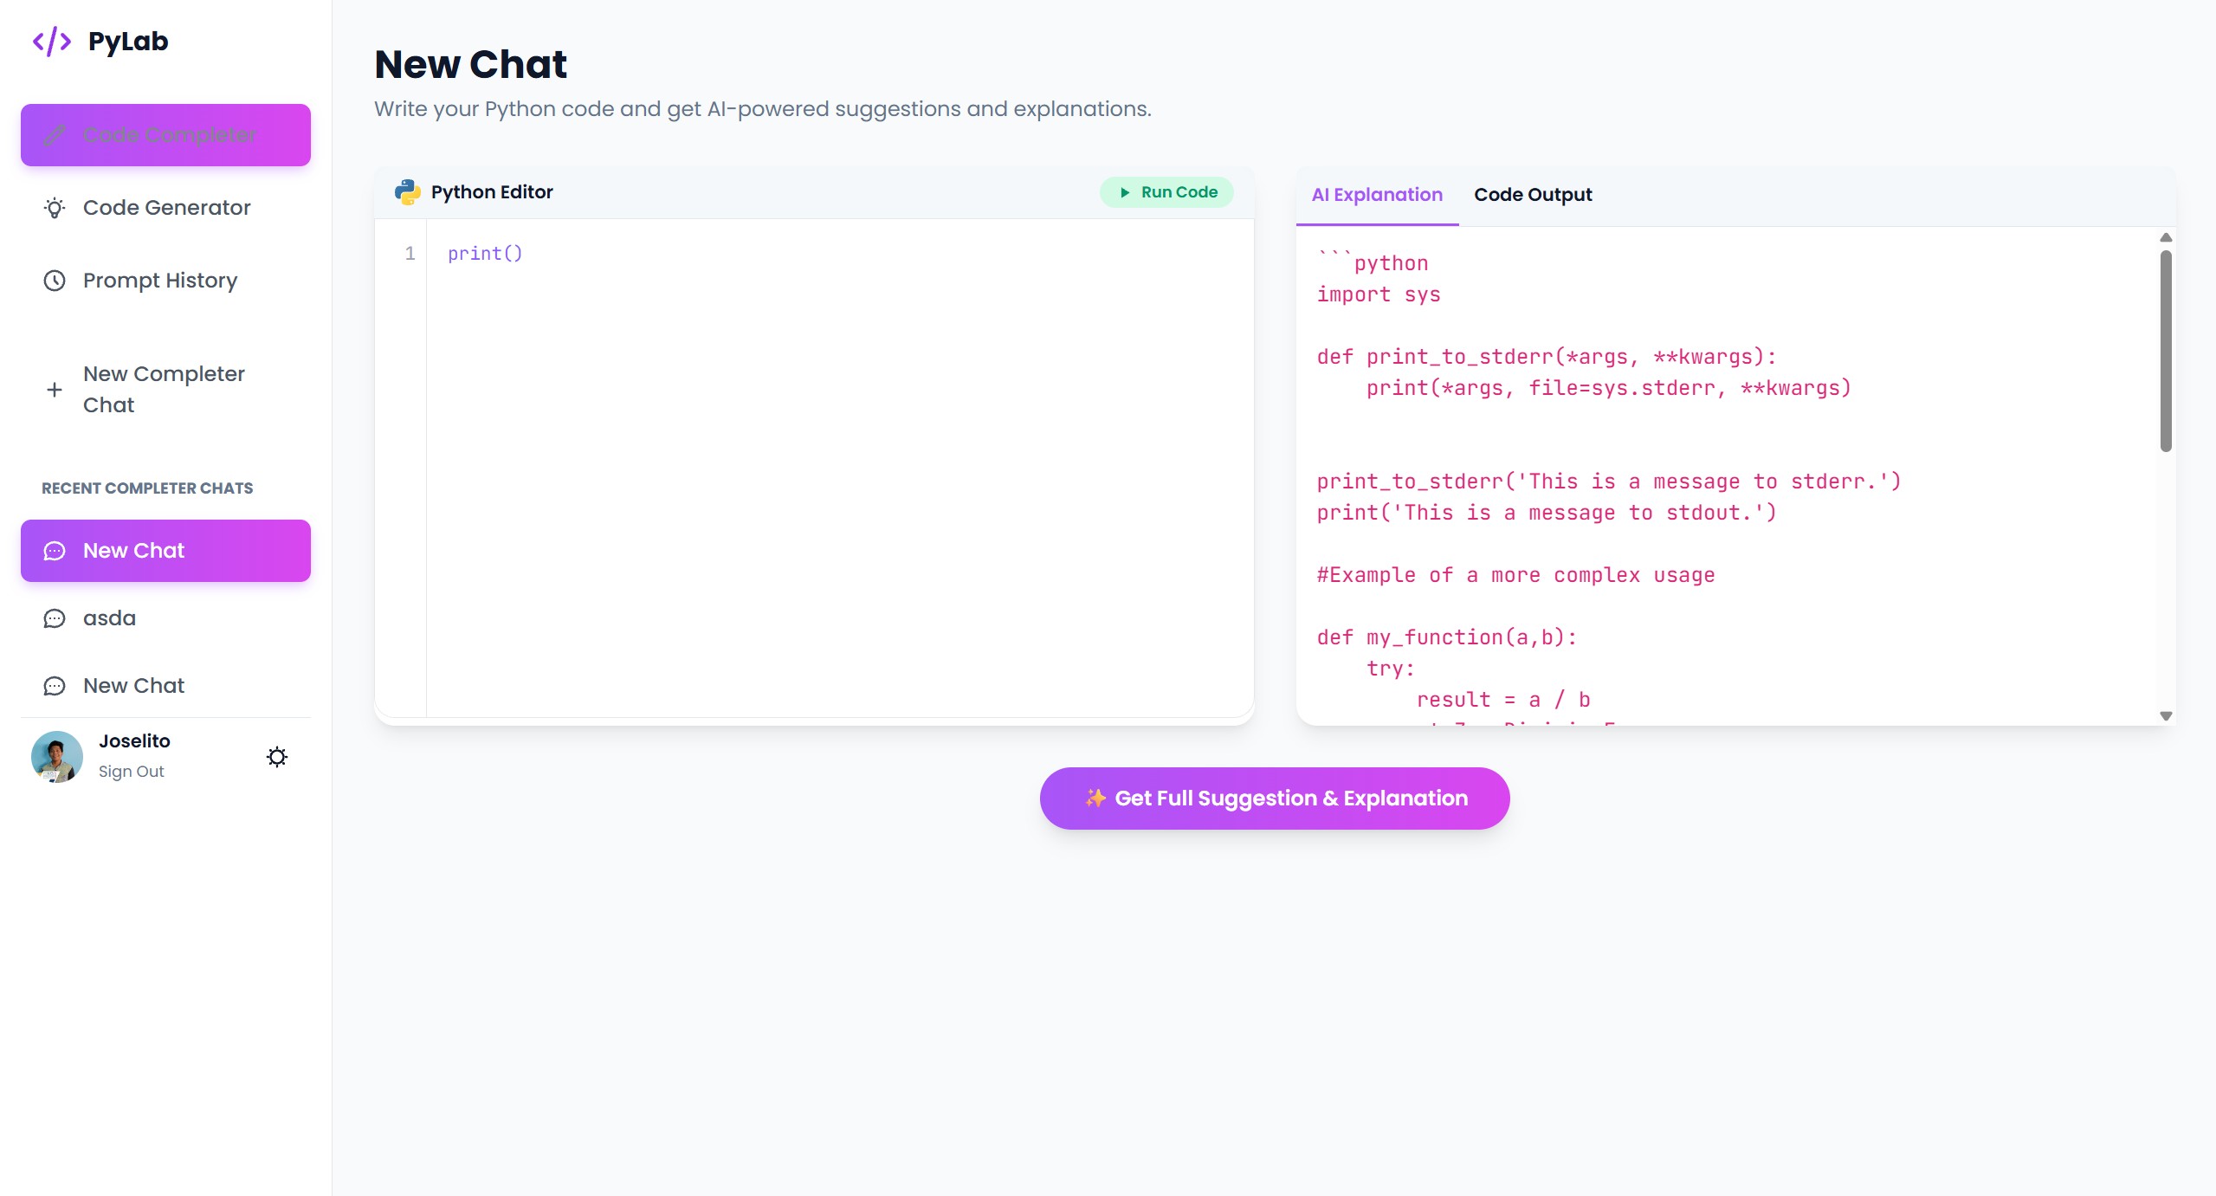Click Get Full Suggestion & Explanation
2216x1196 pixels.
pyautogui.click(x=1275, y=798)
